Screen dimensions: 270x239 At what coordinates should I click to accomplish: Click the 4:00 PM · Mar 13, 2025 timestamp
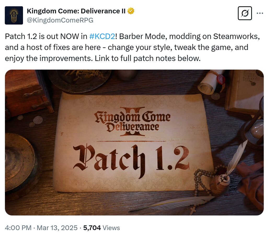(x=41, y=228)
